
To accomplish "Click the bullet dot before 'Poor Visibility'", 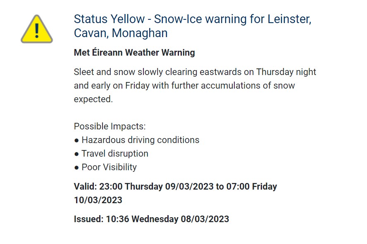I will tap(76, 168).
